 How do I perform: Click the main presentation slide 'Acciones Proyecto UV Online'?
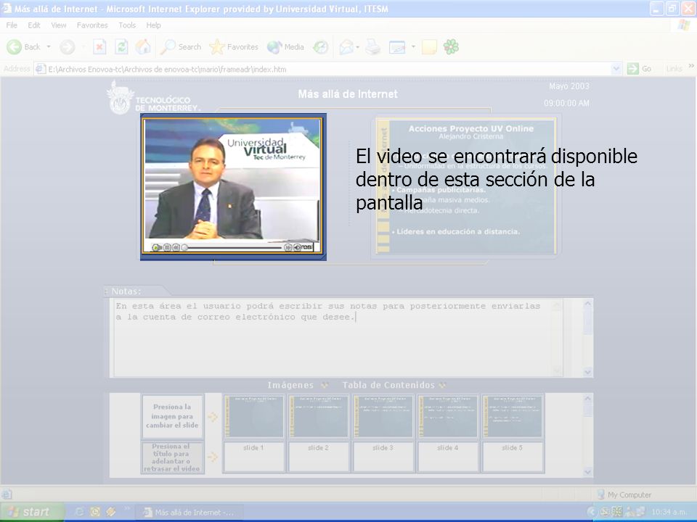(466, 186)
